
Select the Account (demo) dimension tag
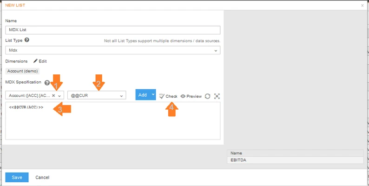pos(23,71)
